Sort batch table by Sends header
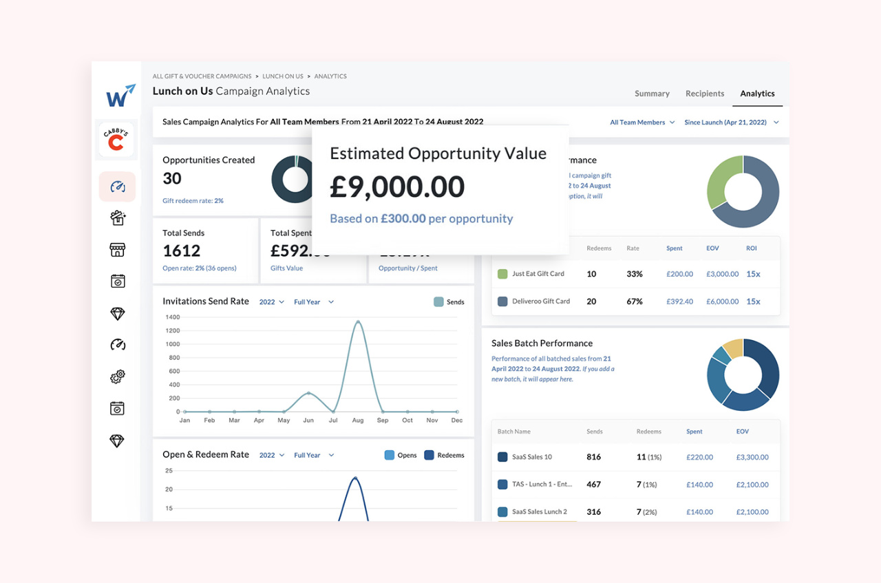 [x=595, y=432]
